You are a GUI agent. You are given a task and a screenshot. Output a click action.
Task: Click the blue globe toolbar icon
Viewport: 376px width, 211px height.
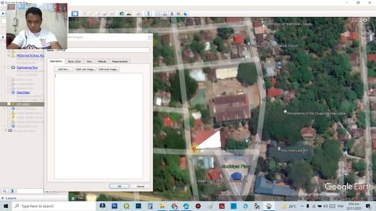186,13
